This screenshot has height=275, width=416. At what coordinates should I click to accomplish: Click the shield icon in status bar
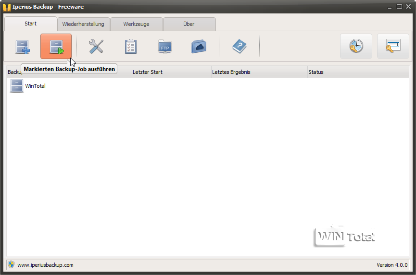(11, 264)
